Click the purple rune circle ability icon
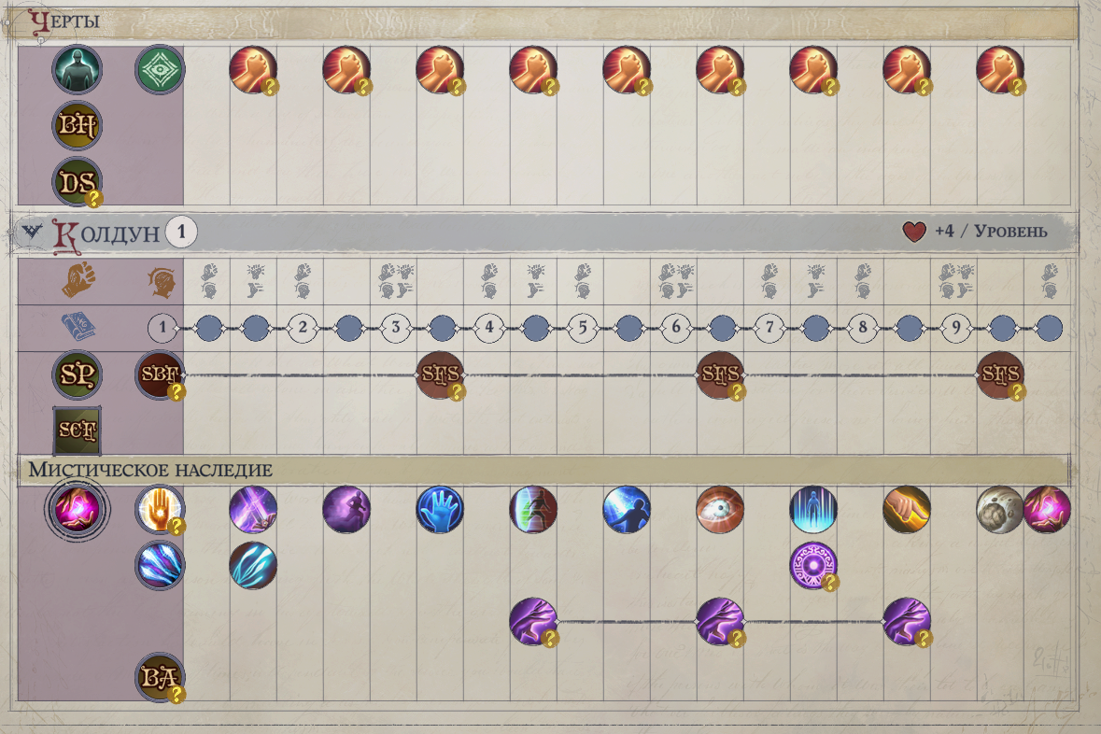Image resolution: width=1101 pixels, height=734 pixels. (813, 565)
